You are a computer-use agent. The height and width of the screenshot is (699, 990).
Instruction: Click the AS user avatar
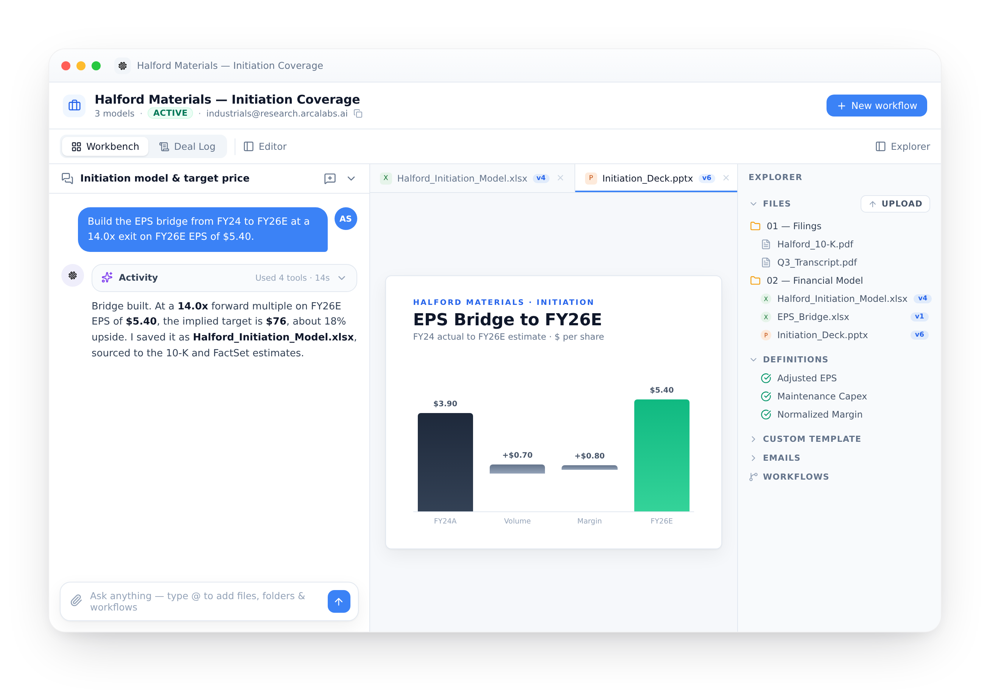pyautogui.click(x=346, y=219)
